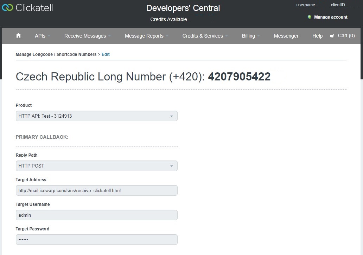
Task: Click the Manage account link
Action: coord(331,17)
